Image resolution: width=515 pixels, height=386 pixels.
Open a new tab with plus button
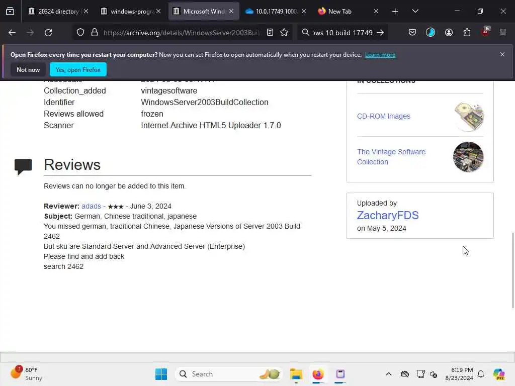coord(395,12)
